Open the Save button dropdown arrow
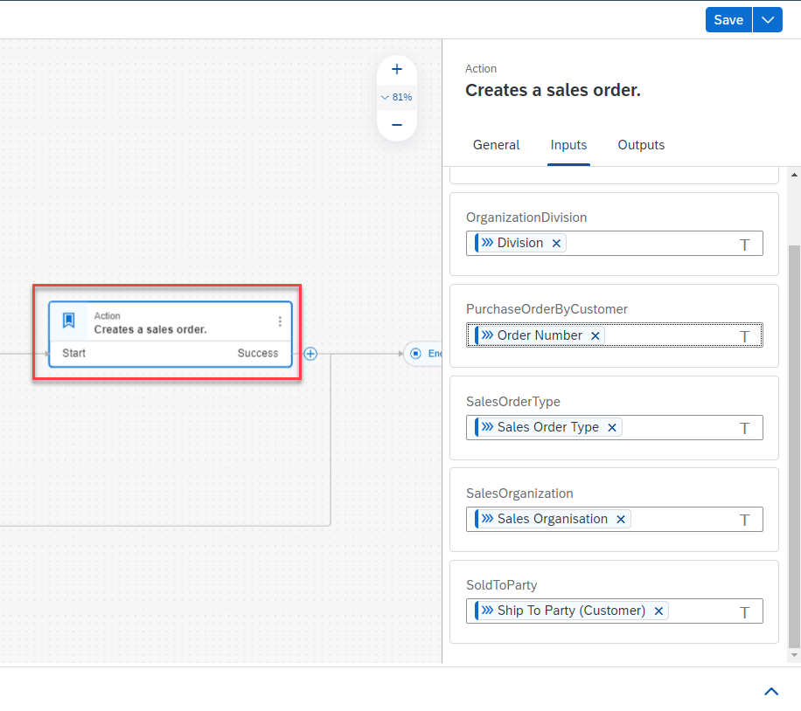Viewport: 801px width, 711px height. [x=768, y=20]
